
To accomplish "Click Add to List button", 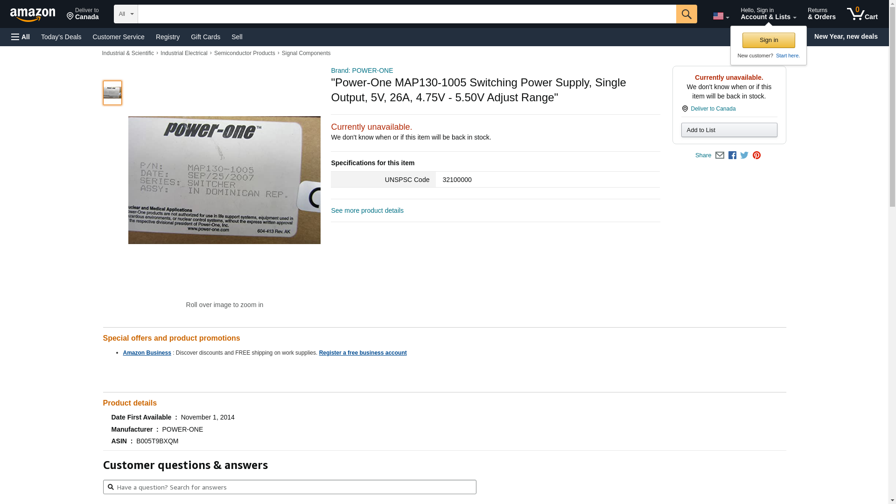I will 729,130.
